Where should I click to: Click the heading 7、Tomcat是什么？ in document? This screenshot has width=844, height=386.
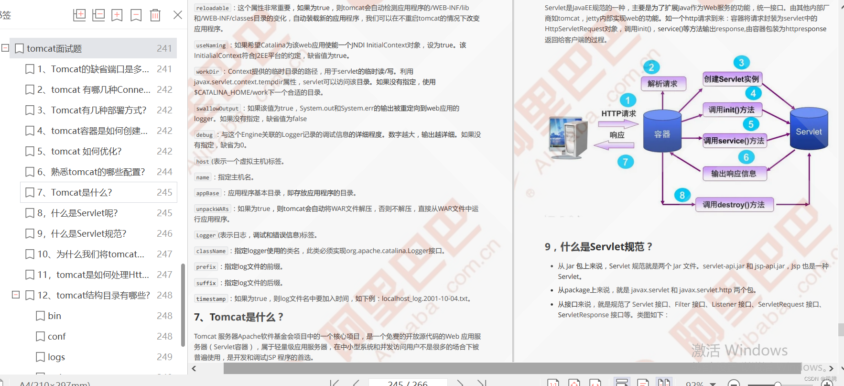(x=238, y=317)
